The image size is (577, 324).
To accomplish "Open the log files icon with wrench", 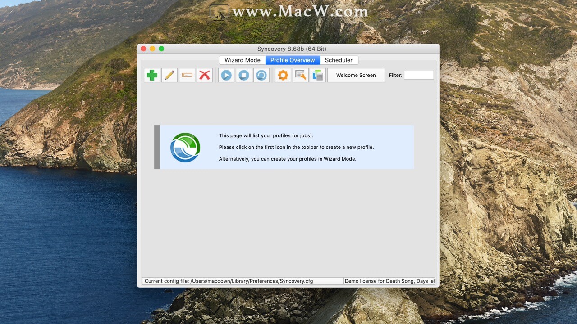I will (301, 75).
